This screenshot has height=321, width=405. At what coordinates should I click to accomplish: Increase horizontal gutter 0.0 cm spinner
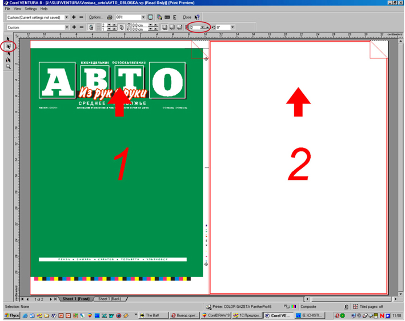(x=155, y=25)
